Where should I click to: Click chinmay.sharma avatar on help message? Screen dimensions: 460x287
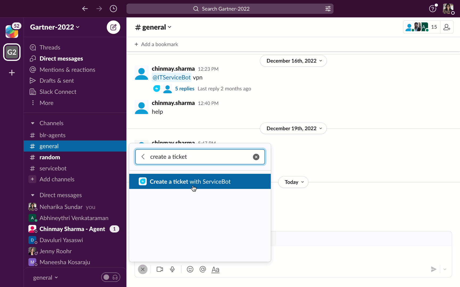click(x=141, y=107)
